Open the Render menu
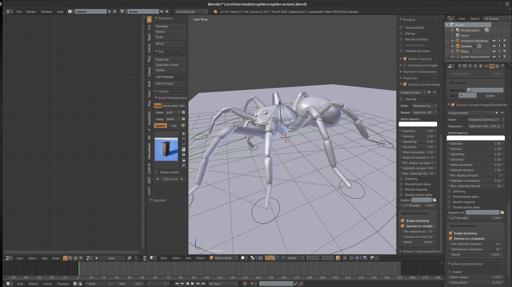Viewport: 512px width, 287px height. pyautogui.click(x=31, y=11)
